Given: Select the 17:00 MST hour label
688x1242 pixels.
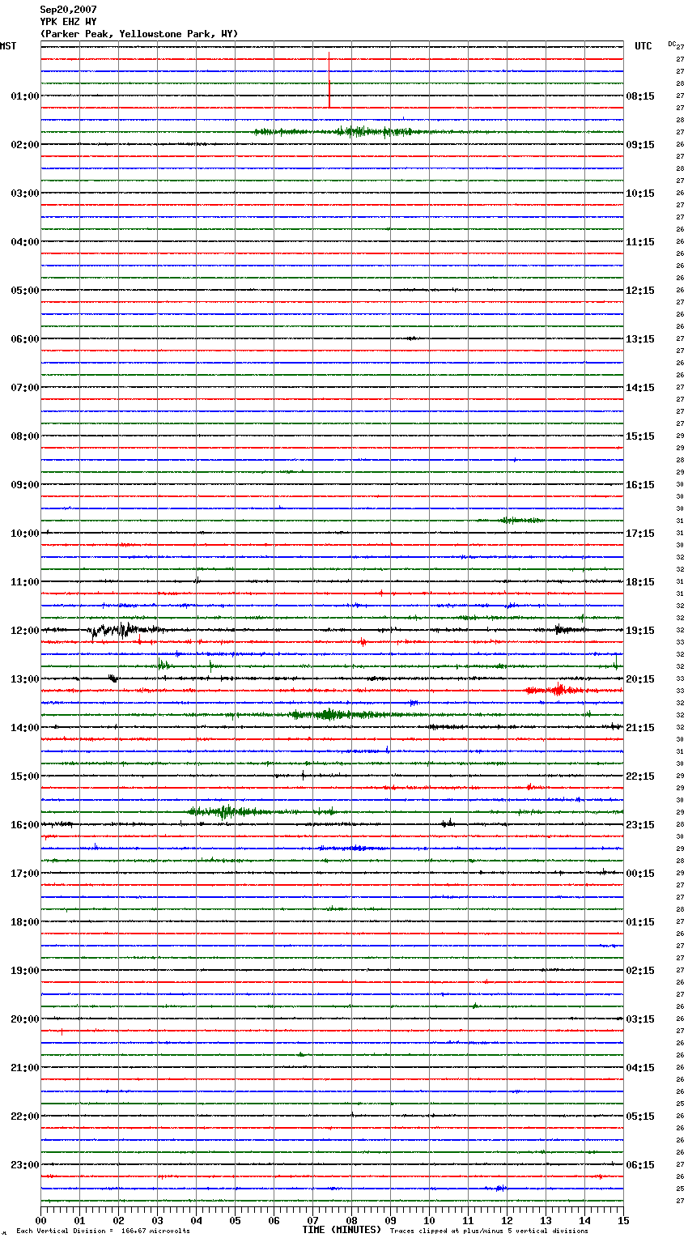Looking at the screenshot, I should coord(25,874).
